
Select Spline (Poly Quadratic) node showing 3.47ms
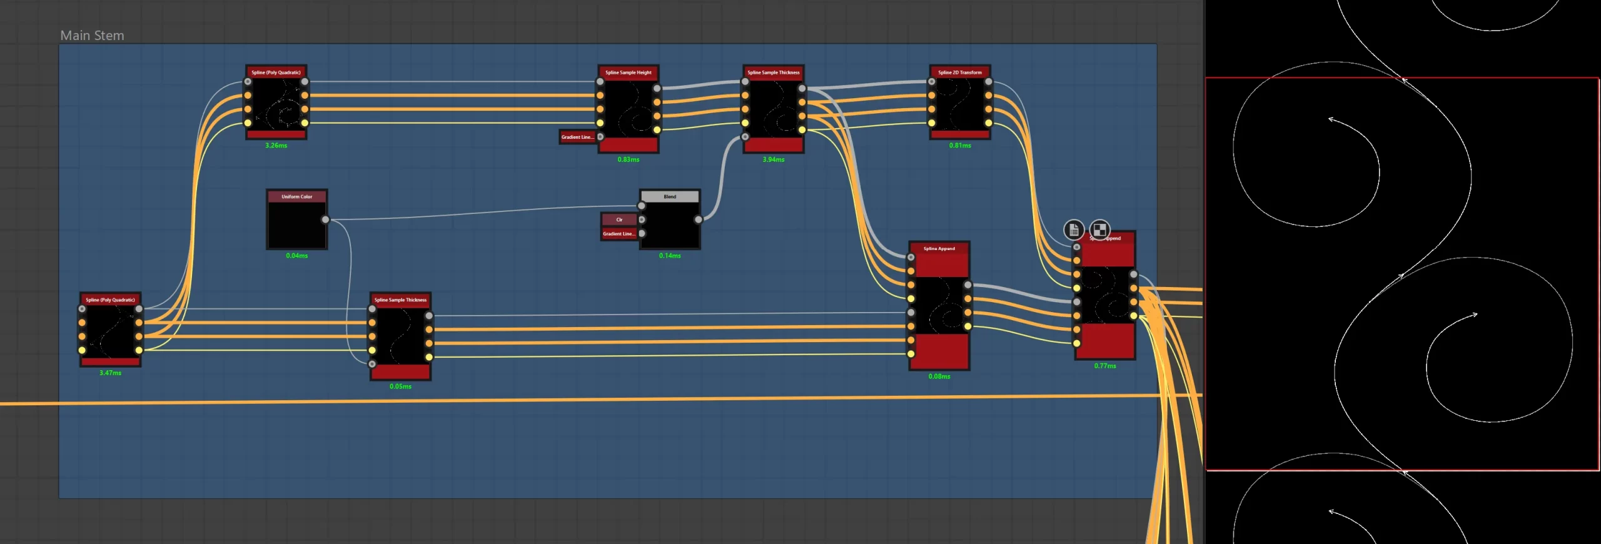tap(110, 330)
